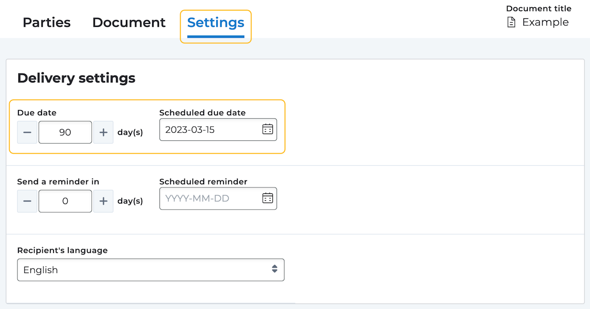The image size is (590, 309).
Task: Open the Document tab
Action: (x=129, y=23)
